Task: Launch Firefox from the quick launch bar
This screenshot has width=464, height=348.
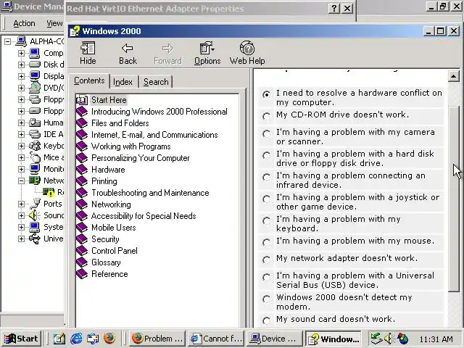Action: (x=109, y=339)
